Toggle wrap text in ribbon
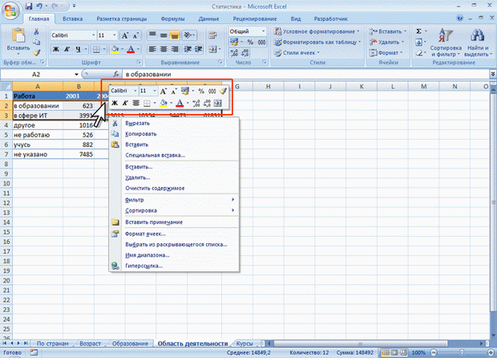This screenshot has height=358, width=497. point(212,35)
